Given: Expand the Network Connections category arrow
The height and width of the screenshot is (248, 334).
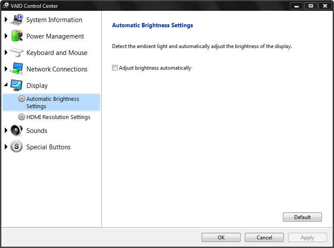Looking at the screenshot, I should pos(6,69).
